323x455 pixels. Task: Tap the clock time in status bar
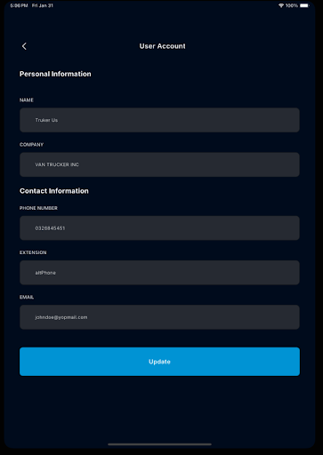pyautogui.click(x=19, y=5)
